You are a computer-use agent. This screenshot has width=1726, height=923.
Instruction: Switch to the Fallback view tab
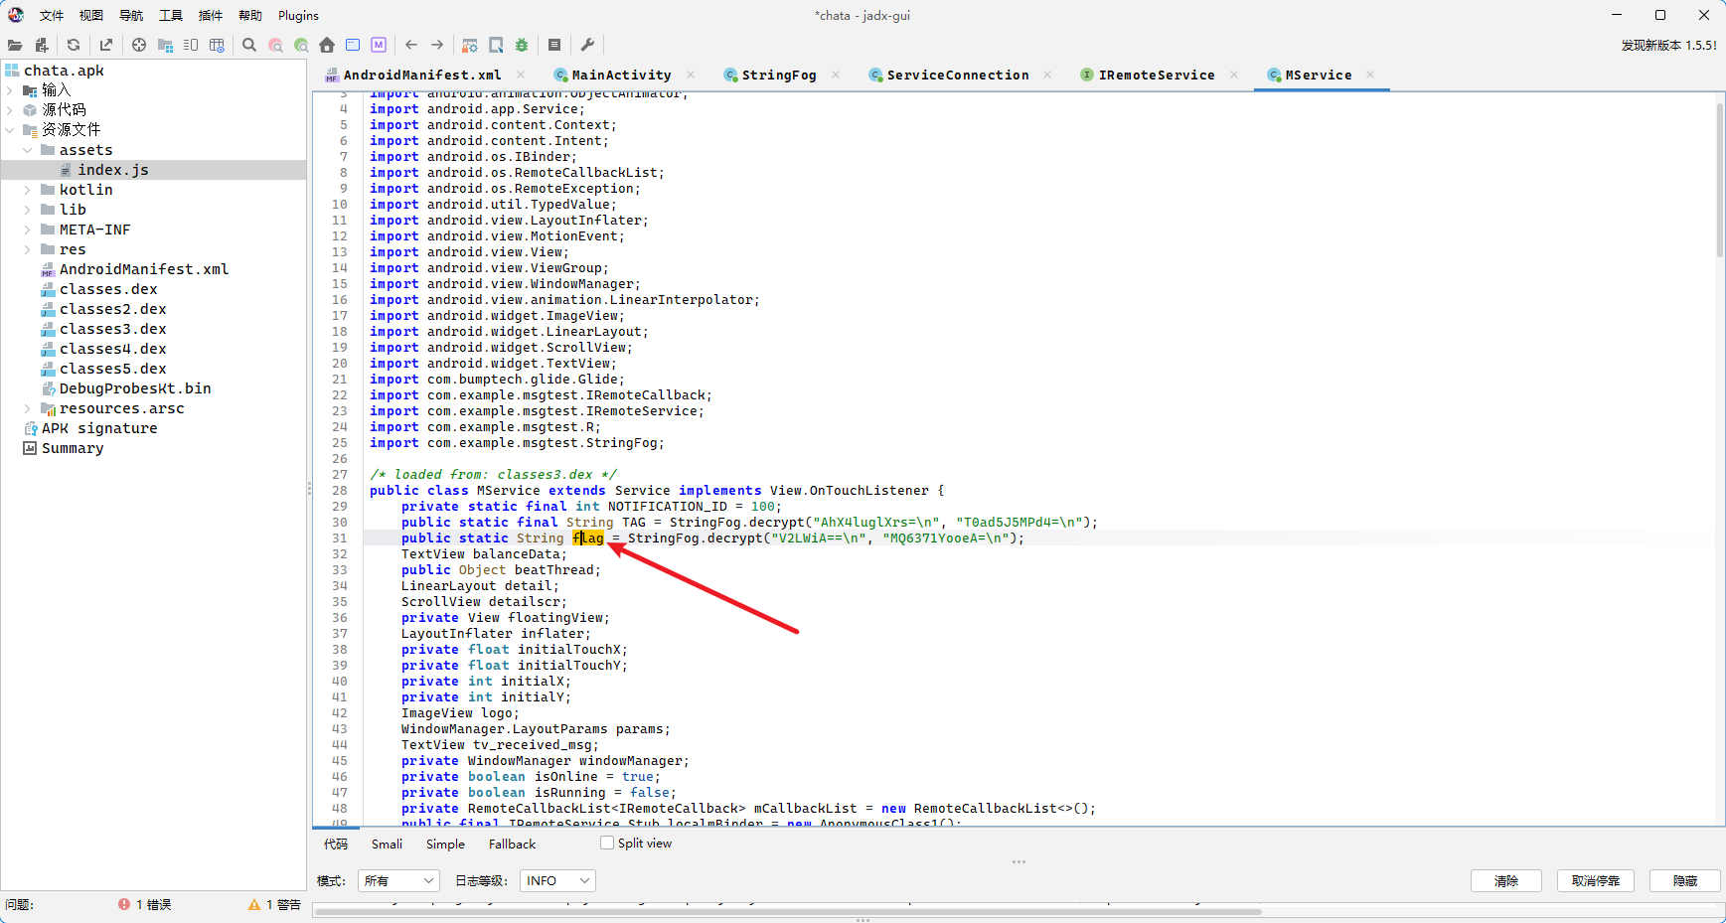(x=512, y=844)
